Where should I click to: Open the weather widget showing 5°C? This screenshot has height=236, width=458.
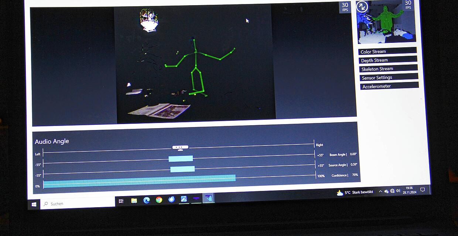point(355,192)
